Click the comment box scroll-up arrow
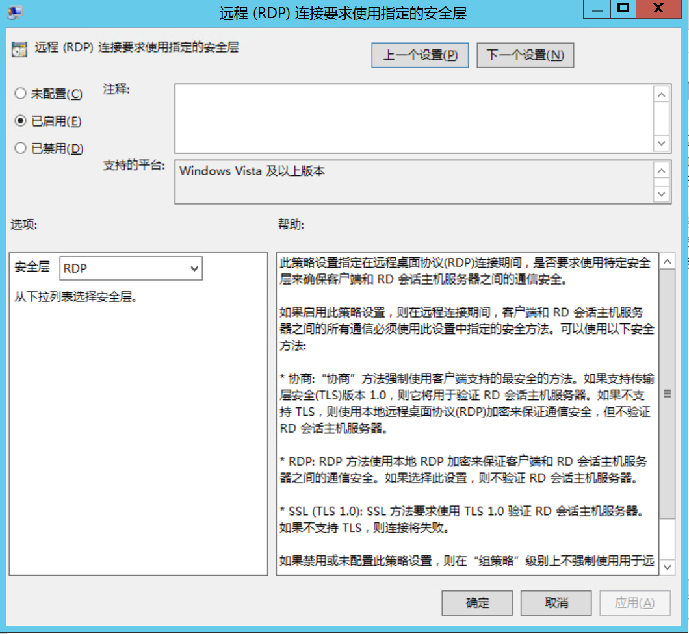Viewport: 689px width, 634px height. pos(662,94)
